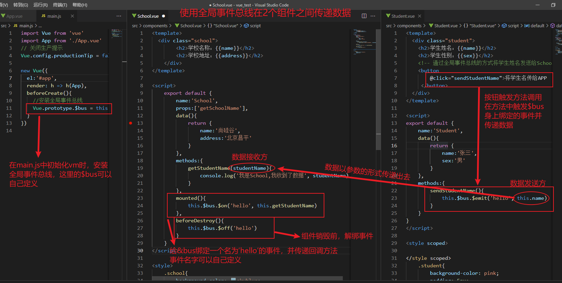The width and height of the screenshot is (562, 283).
Task: Click '<div class="student">' in Student.vue
Action: click(x=443, y=41)
